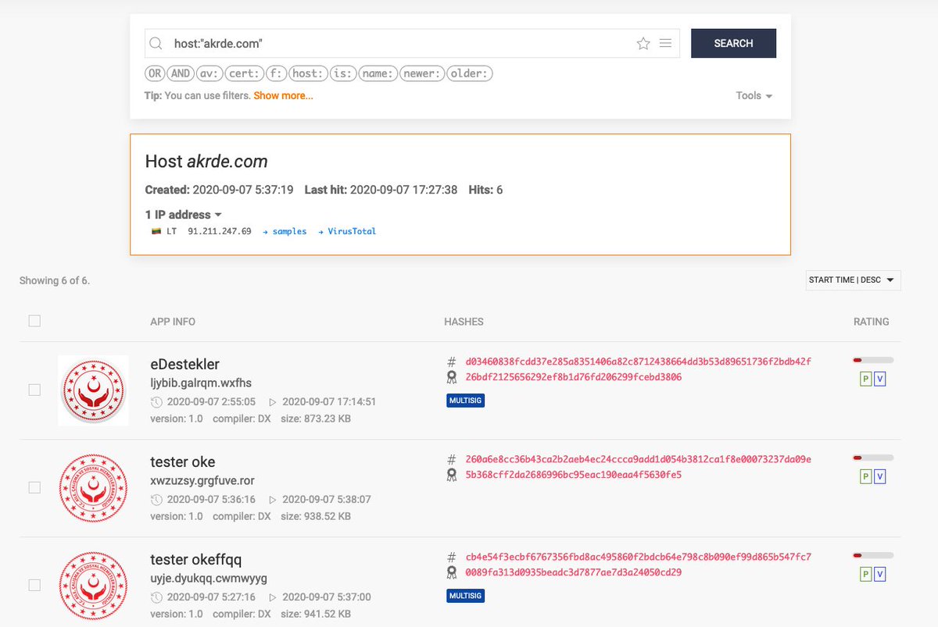938x627 pixels.
Task: Select the eDestekler row checkbox
Action: point(34,390)
